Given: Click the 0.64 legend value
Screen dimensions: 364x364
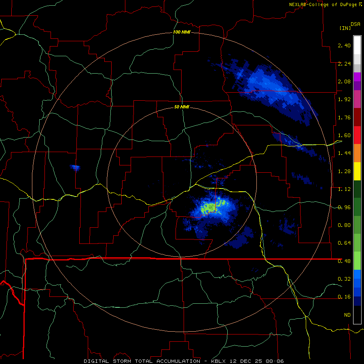Looking at the screenshot, I should click(344, 243).
